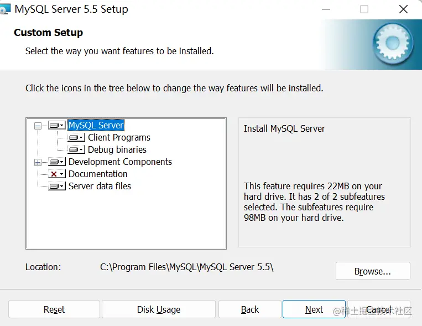Click the Reset button
This screenshot has width=422, height=326.
tap(54, 309)
